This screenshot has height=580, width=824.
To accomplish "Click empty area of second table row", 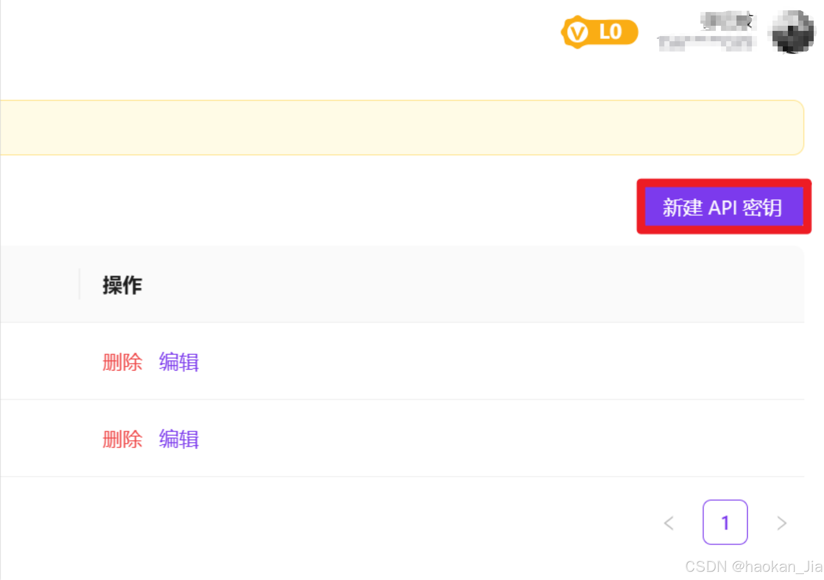I will coord(472,439).
